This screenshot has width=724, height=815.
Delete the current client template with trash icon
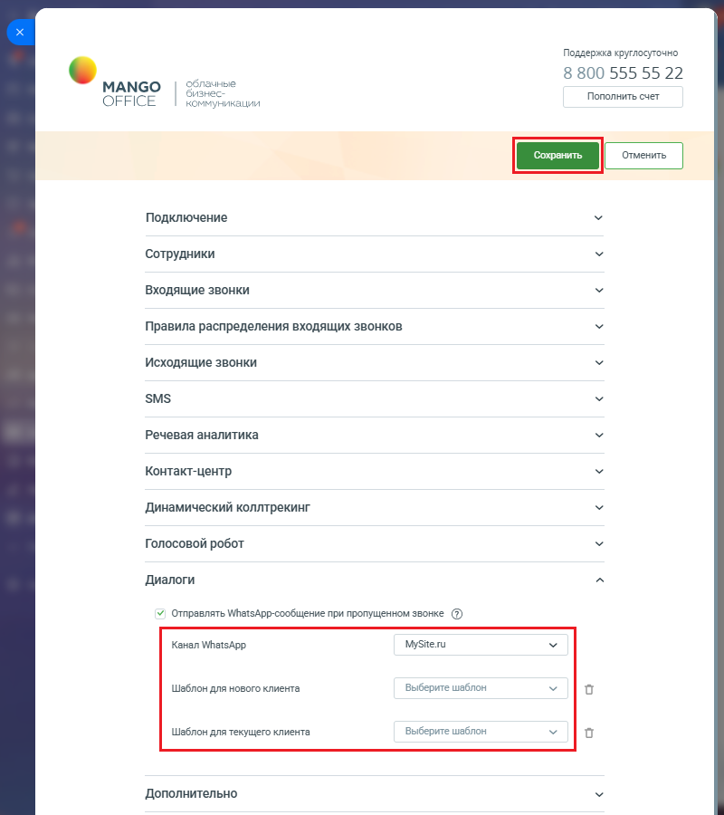[x=589, y=733]
